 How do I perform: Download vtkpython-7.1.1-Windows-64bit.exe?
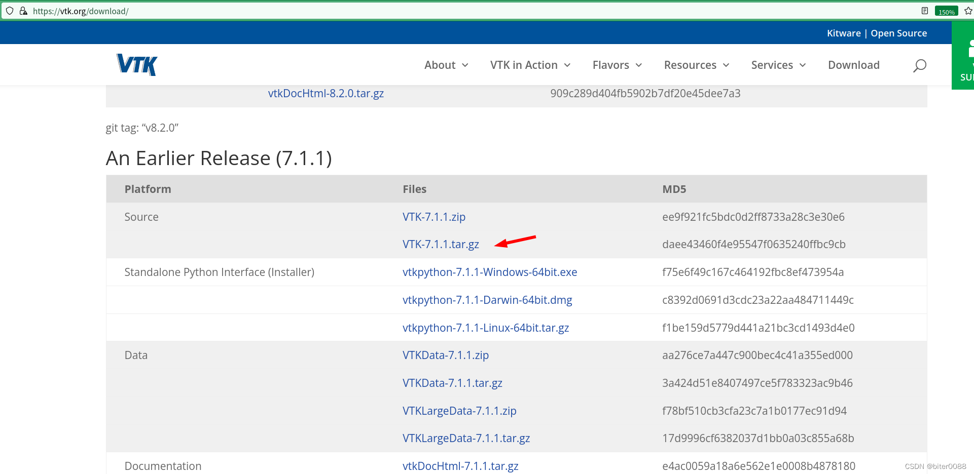click(x=490, y=272)
